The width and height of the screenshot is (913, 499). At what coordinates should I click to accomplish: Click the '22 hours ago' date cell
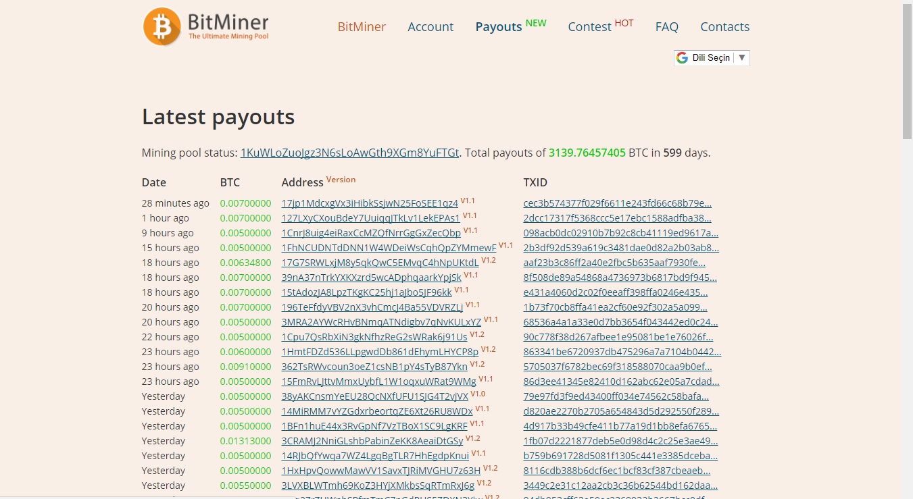(x=170, y=337)
